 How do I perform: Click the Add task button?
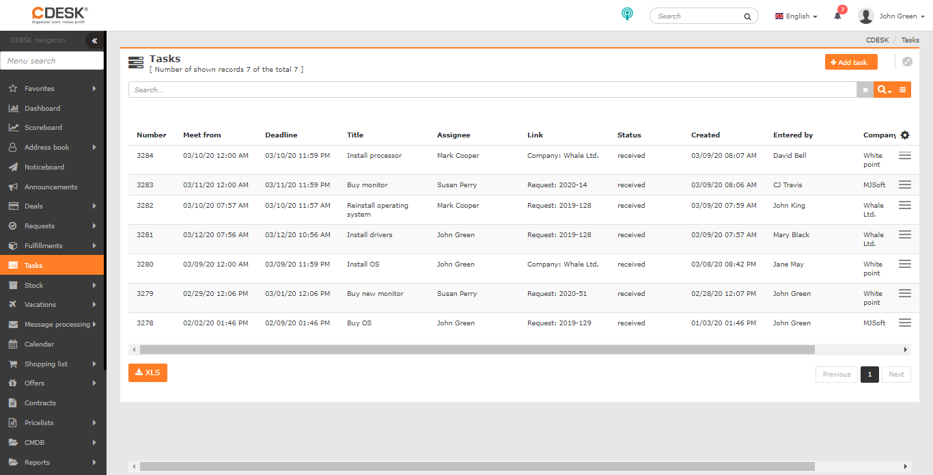point(851,62)
